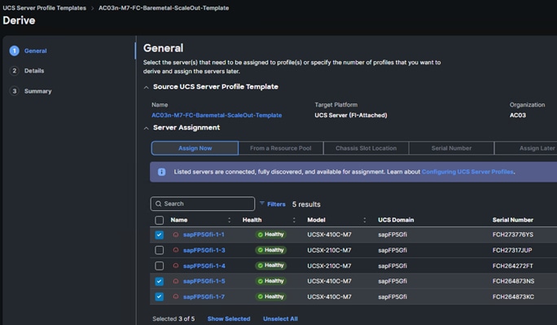The image size is (557, 325).
Task: Click server icon beside sapFP5Gfi-1-5
Action: (x=175, y=281)
